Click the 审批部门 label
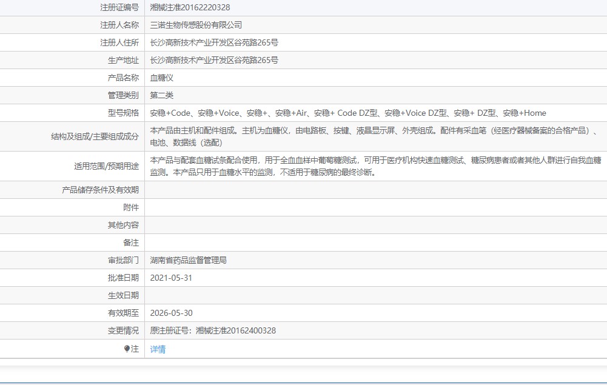Screen dimensions: 607x385 (x=123, y=261)
